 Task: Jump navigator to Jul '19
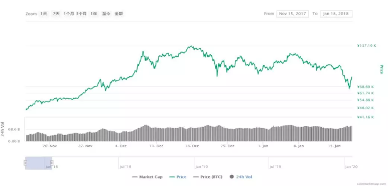coord(275,167)
